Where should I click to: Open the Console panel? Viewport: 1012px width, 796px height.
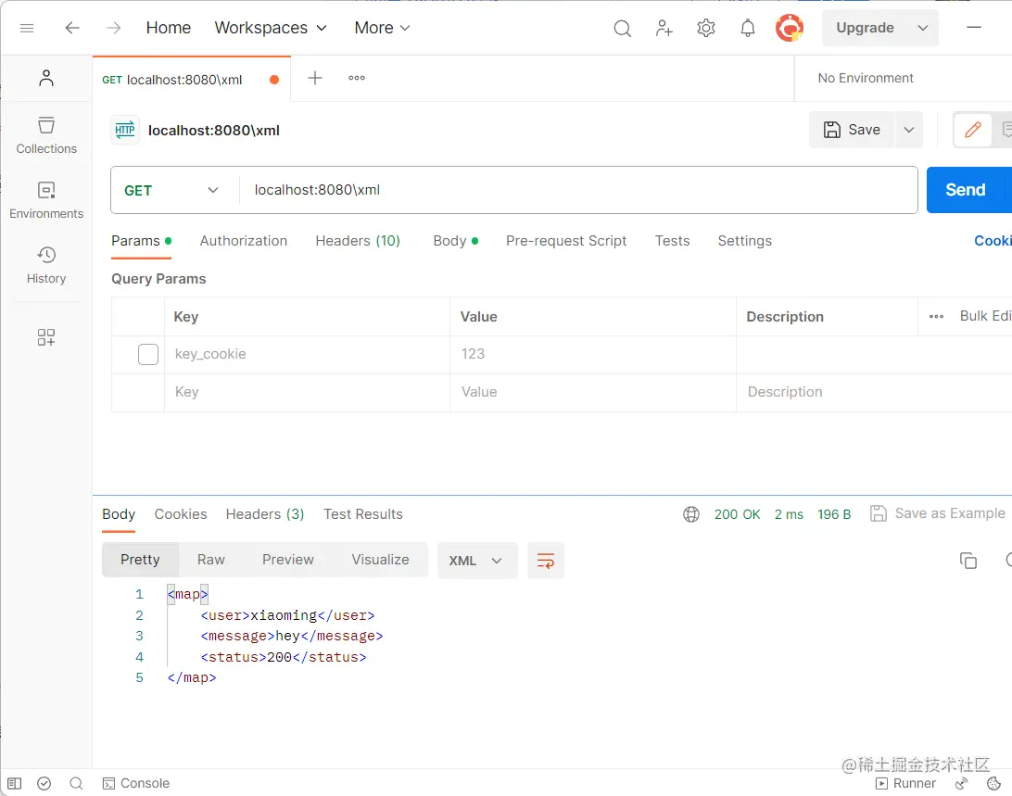pyautogui.click(x=136, y=783)
